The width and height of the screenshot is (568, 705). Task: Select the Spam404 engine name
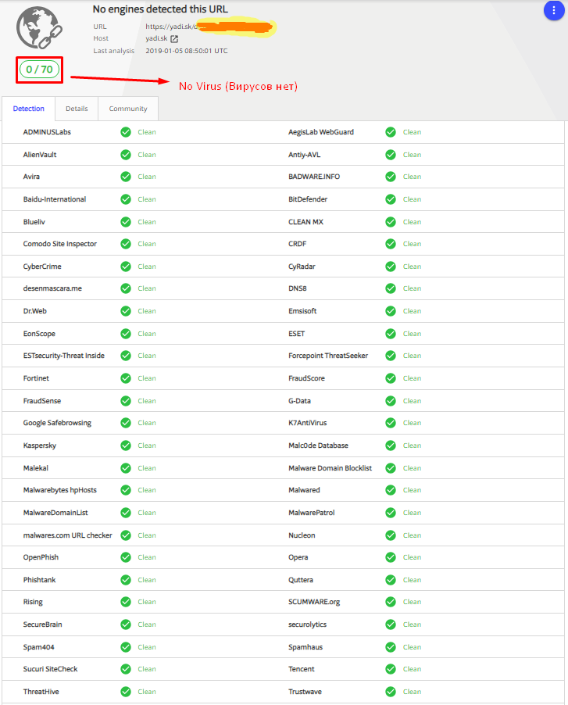38,647
